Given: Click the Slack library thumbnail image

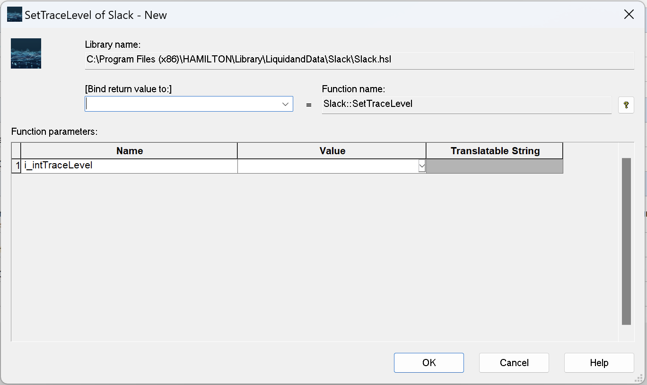Looking at the screenshot, I should (x=26, y=53).
